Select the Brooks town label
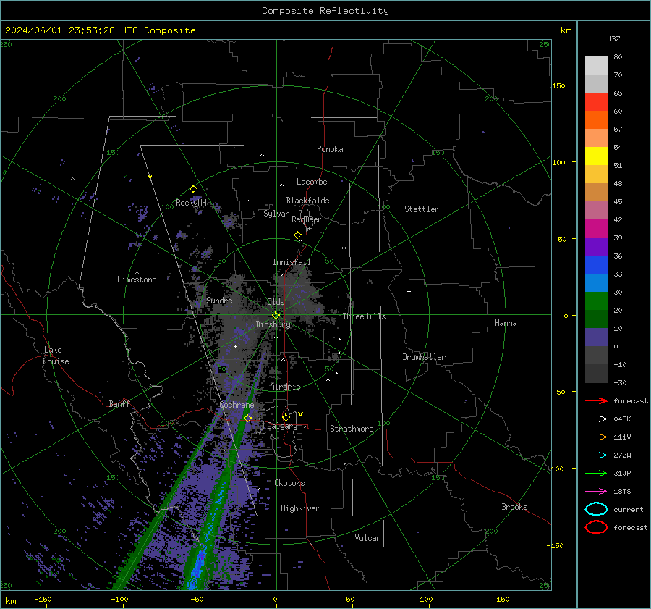This screenshot has width=651, height=609. pyautogui.click(x=514, y=507)
